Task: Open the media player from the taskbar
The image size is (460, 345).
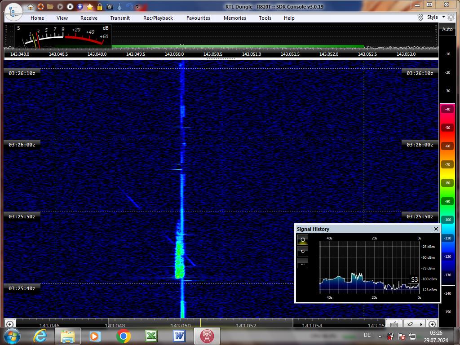Action: pos(95,336)
